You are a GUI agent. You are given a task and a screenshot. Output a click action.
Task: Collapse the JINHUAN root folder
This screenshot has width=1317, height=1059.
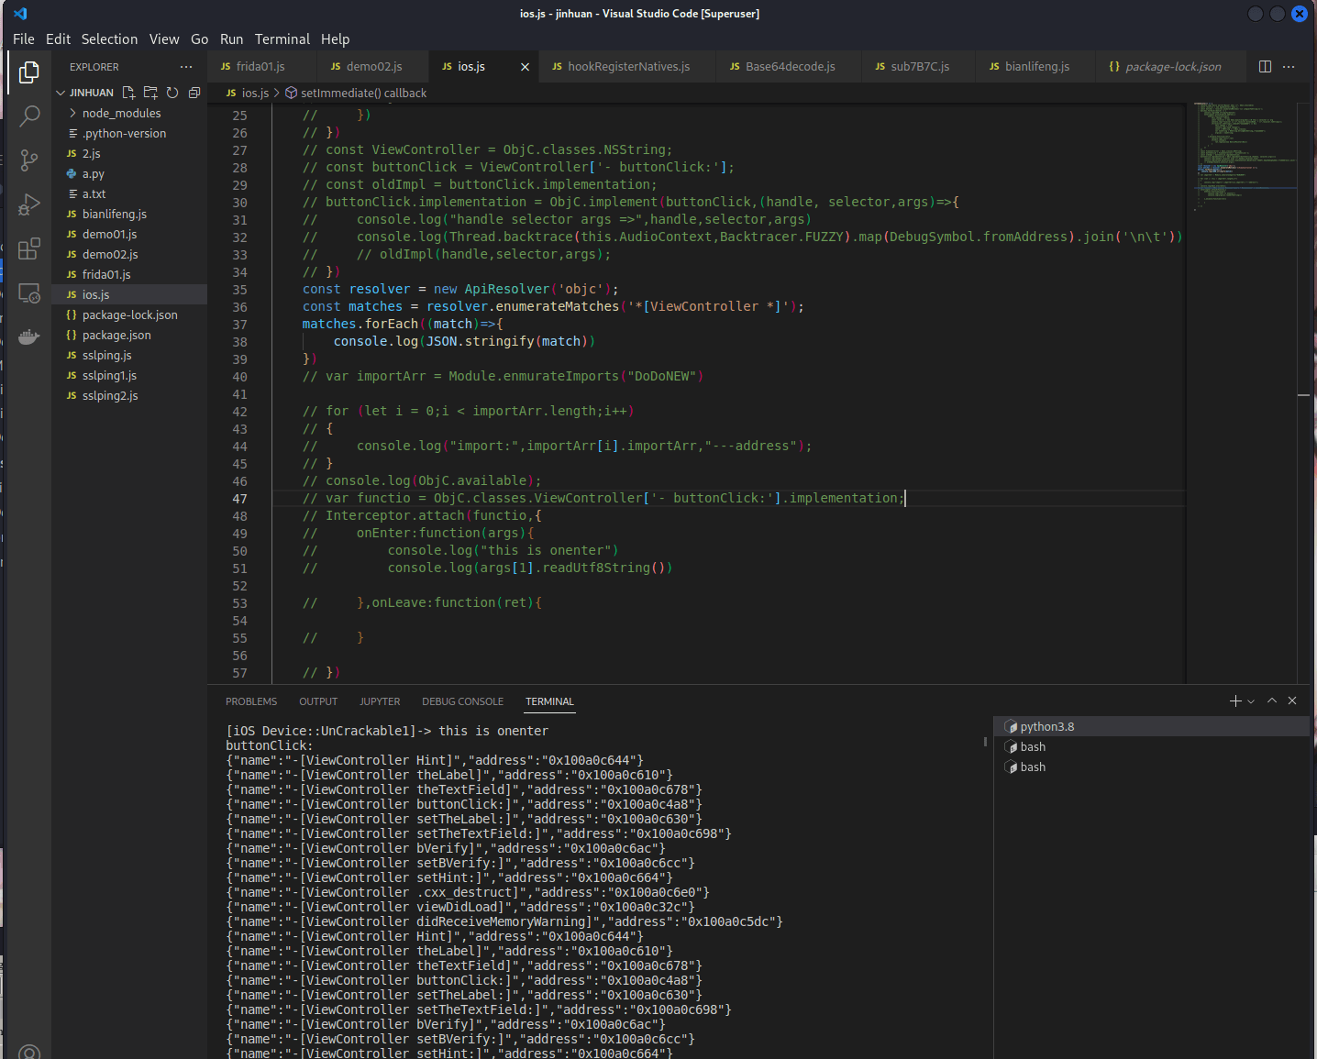[61, 93]
